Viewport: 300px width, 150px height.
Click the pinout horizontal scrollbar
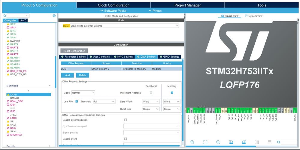point(221,146)
